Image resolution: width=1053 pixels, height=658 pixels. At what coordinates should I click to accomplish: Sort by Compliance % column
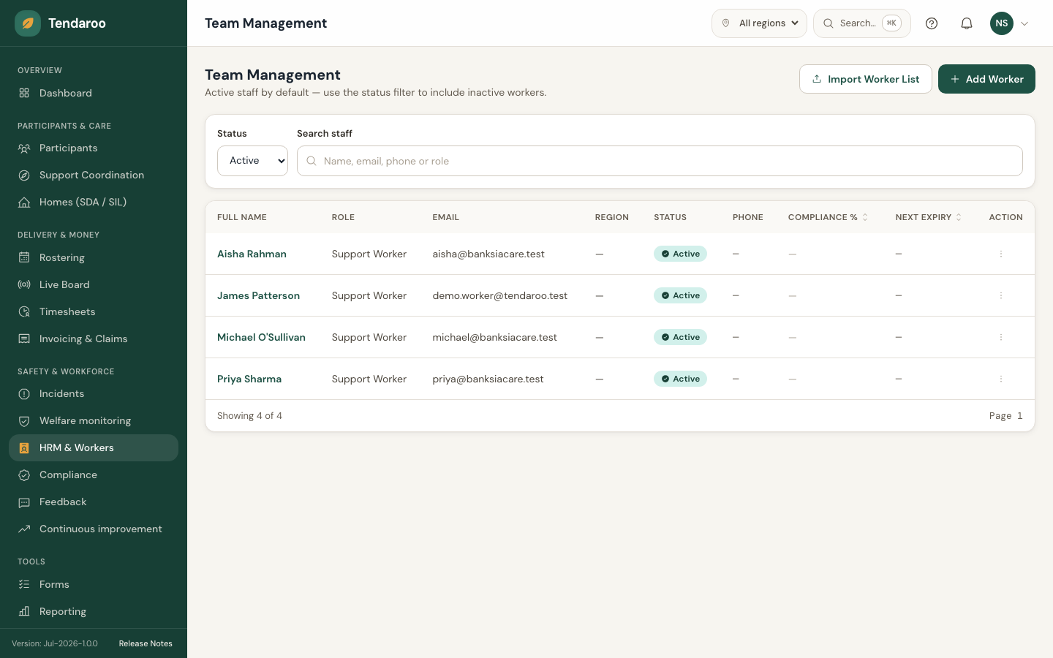pos(828,217)
